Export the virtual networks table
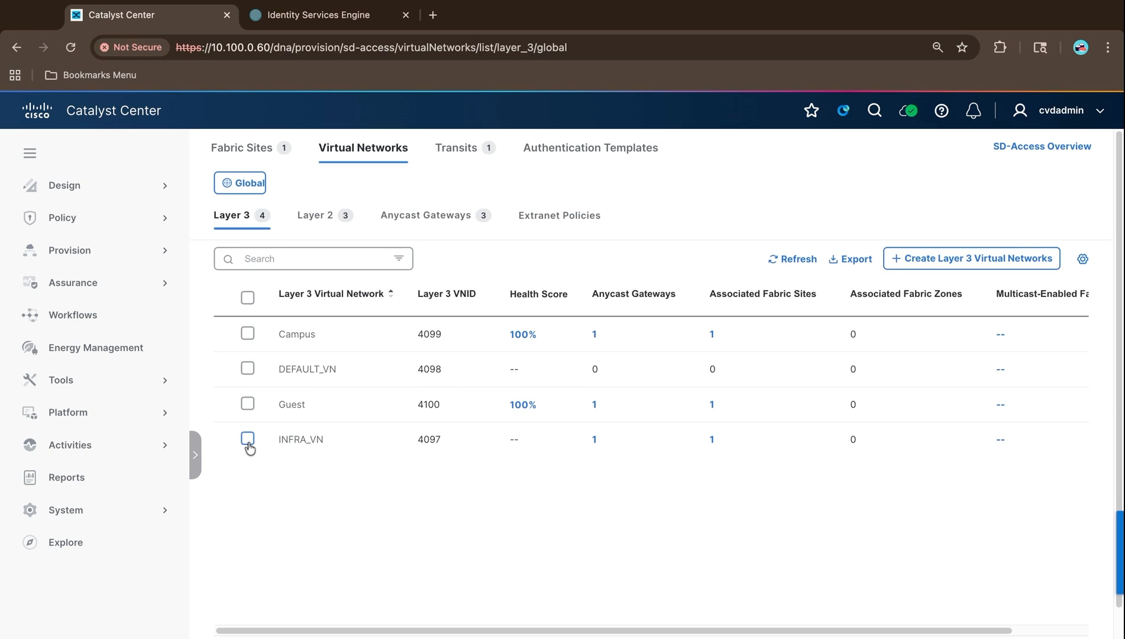 (850, 259)
